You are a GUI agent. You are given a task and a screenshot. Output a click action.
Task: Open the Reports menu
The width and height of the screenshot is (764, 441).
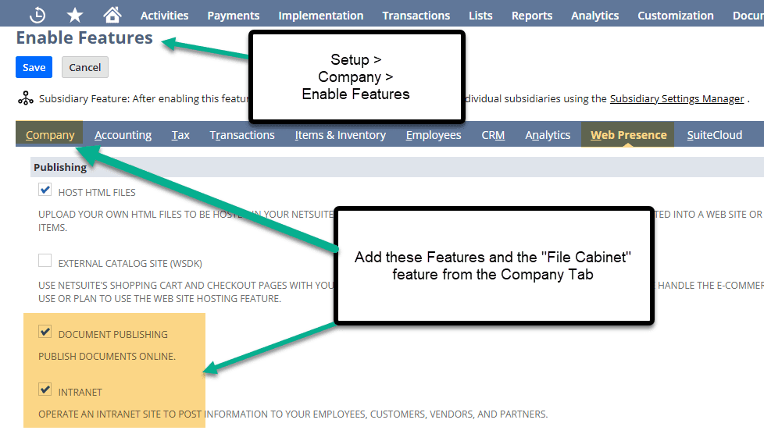point(531,16)
